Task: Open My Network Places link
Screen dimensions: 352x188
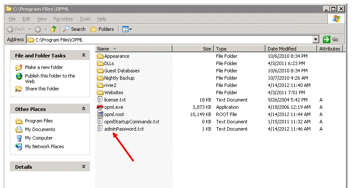Action: click(44, 146)
